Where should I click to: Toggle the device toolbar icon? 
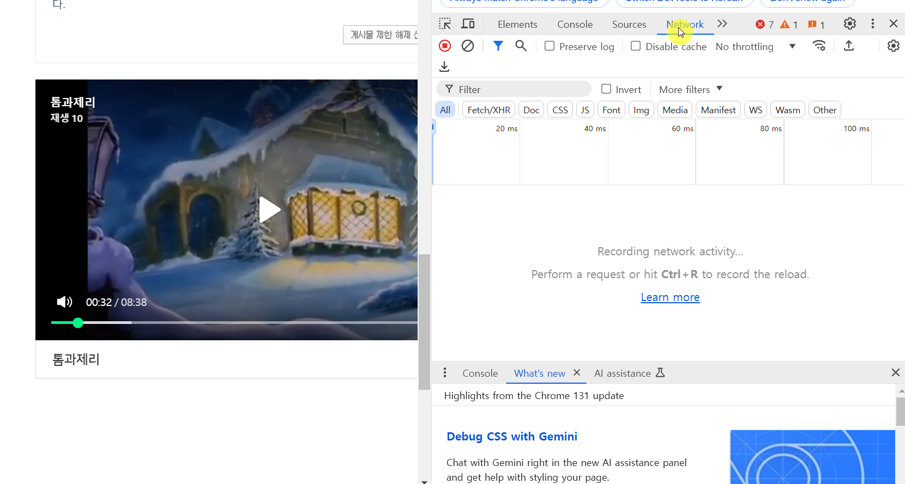pyautogui.click(x=468, y=24)
